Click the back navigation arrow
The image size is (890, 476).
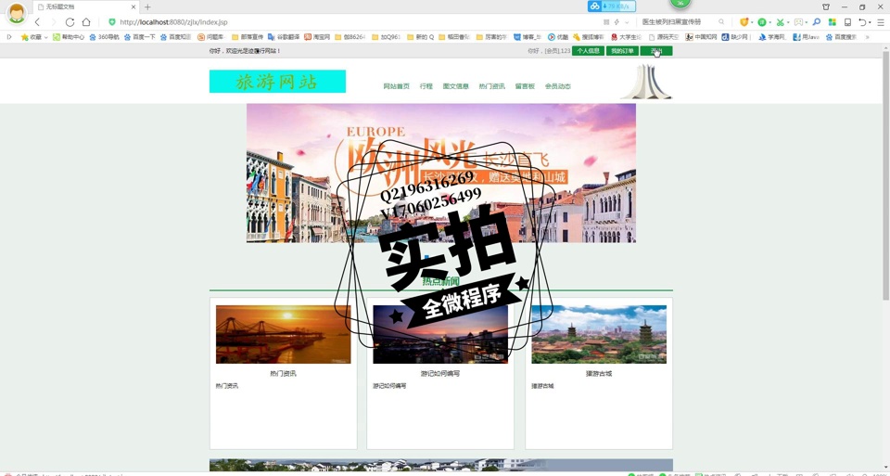pyautogui.click(x=37, y=22)
